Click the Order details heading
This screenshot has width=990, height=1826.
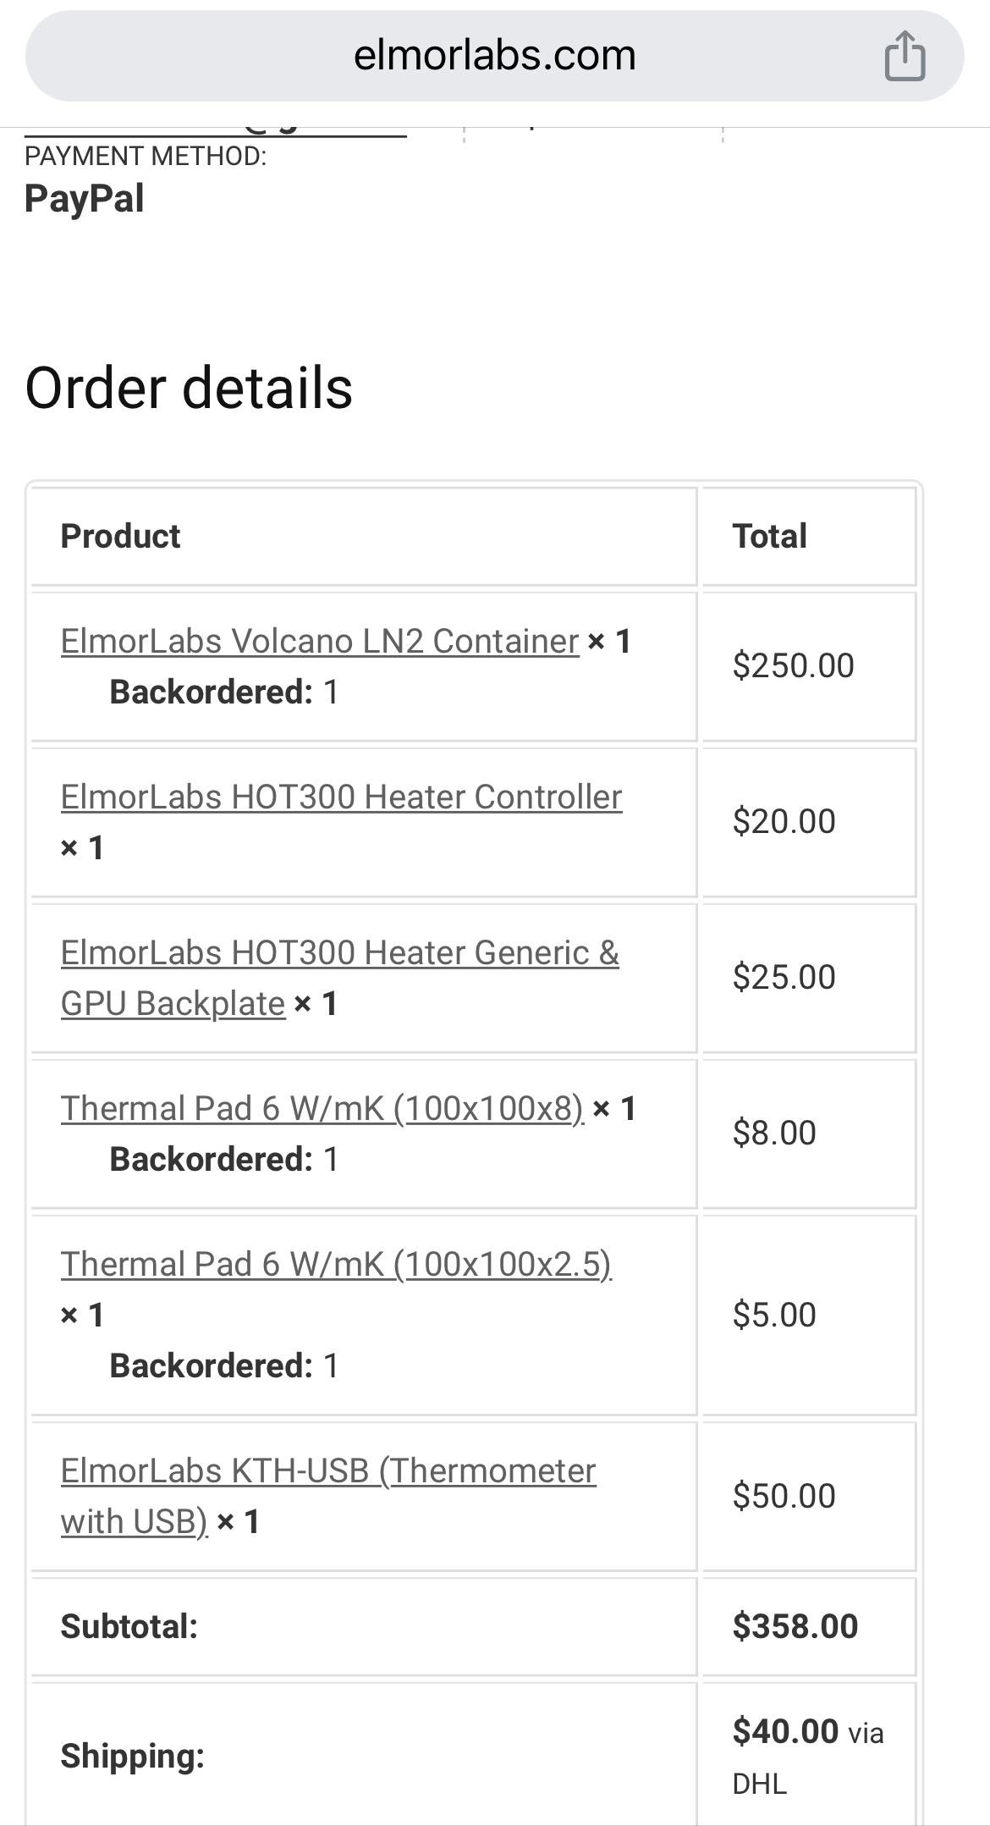[x=189, y=388]
